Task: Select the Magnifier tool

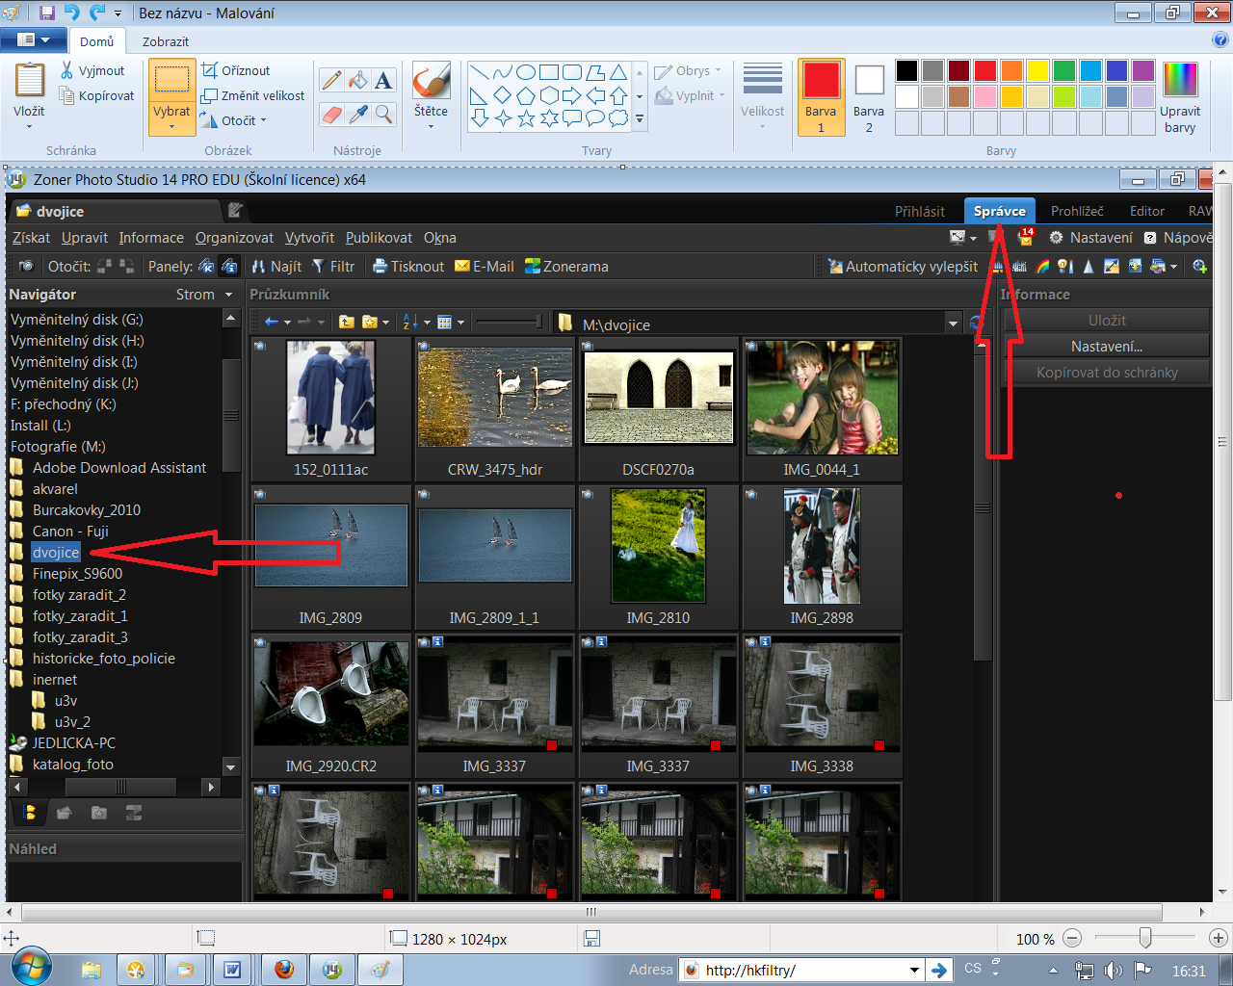Action: [x=383, y=115]
